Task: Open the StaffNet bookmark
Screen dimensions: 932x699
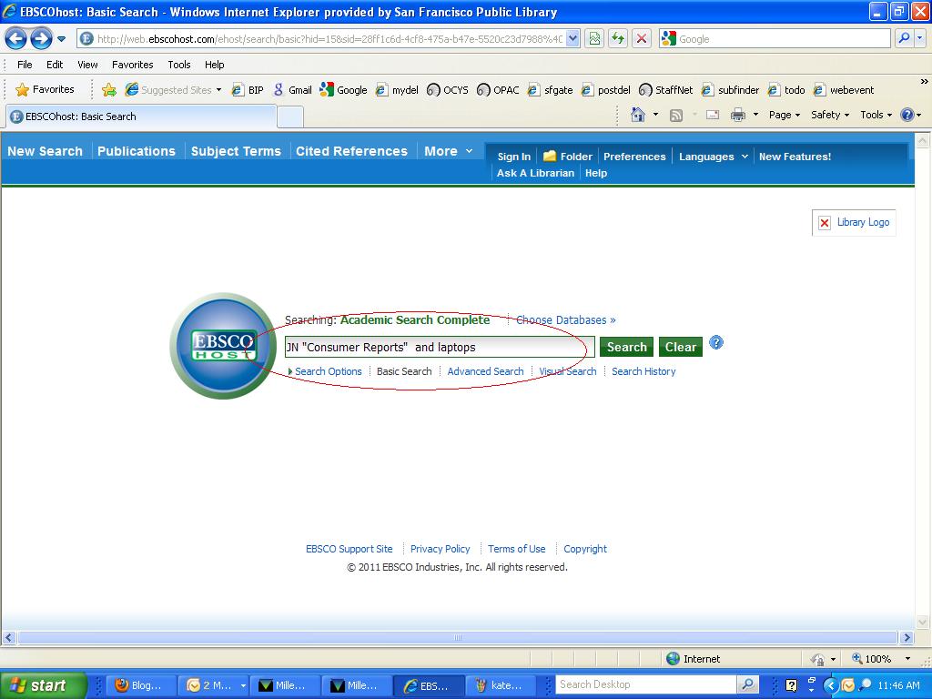Action: pyautogui.click(x=665, y=90)
